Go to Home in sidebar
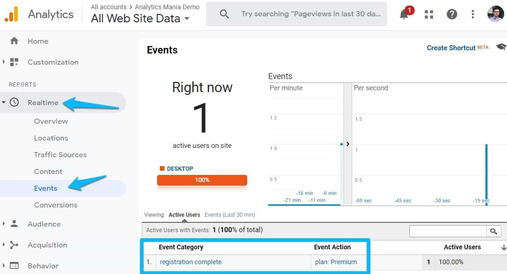 click(x=38, y=41)
